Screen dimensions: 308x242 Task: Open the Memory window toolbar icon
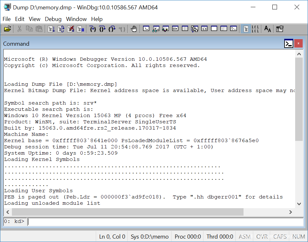[x=185, y=29]
